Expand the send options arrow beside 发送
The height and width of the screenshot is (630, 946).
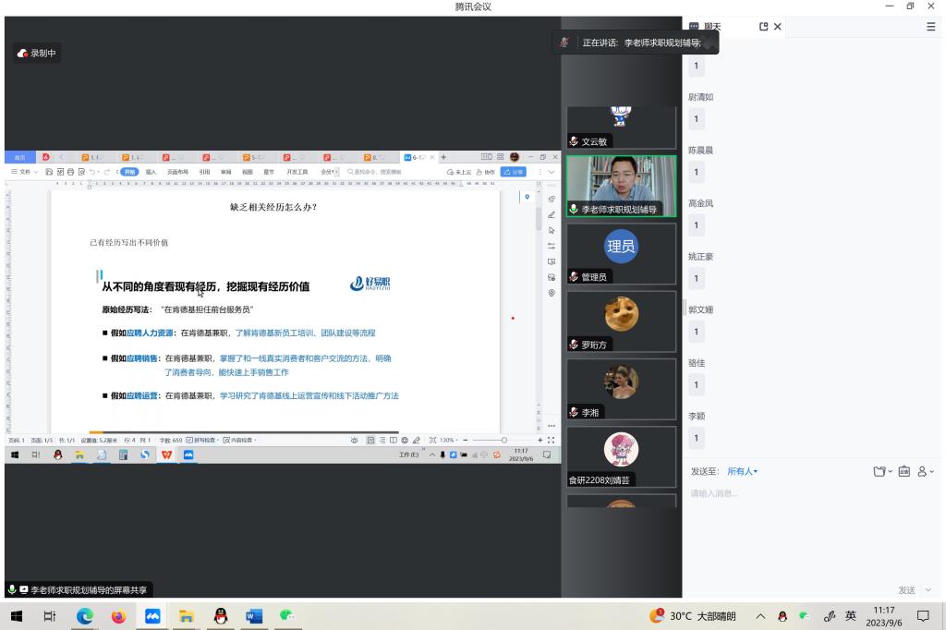coord(928,589)
